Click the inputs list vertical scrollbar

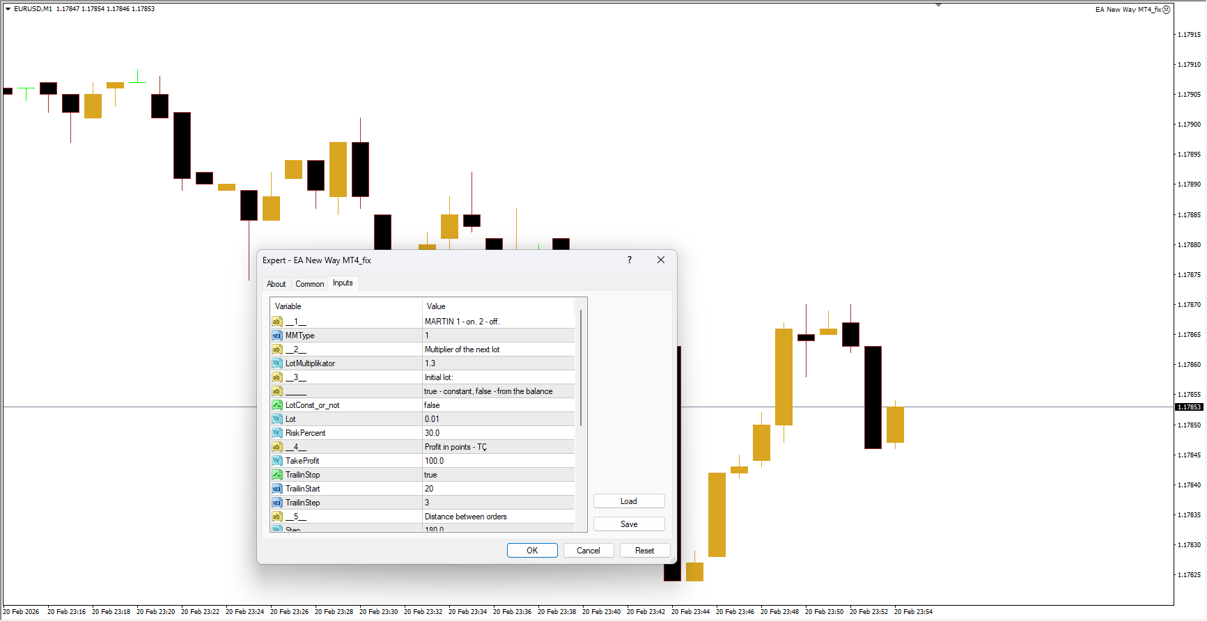(581, 369)
